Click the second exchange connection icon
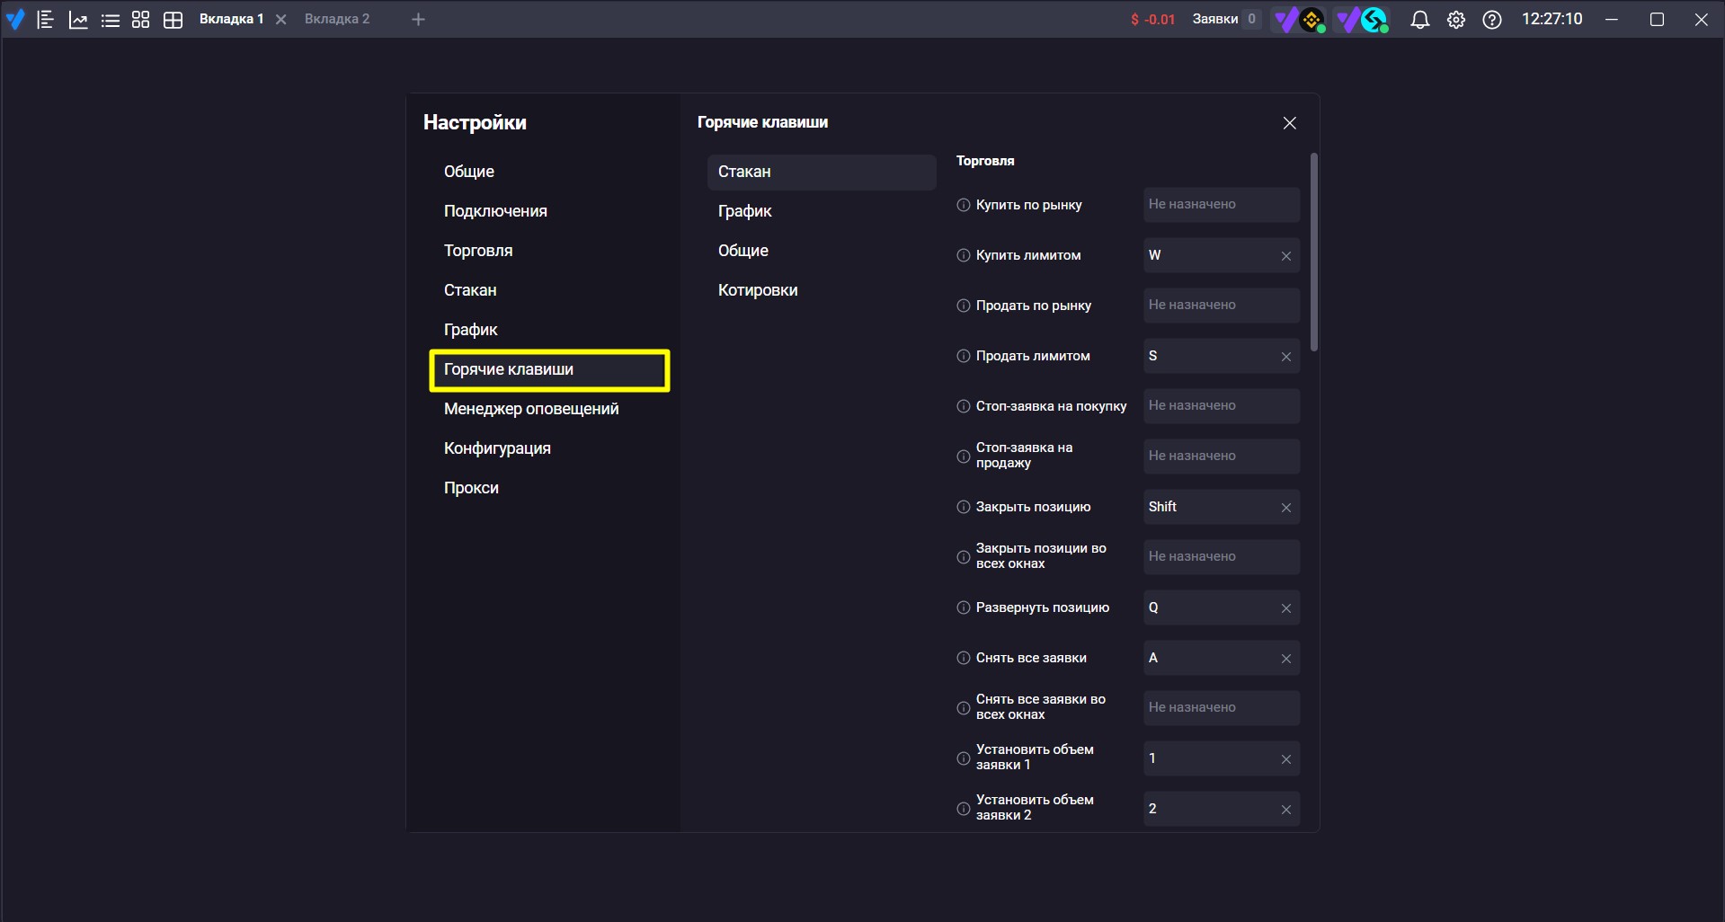The width and height of the screenshot is (1725, 922). pyautogui.click(x=1361, y=20)
